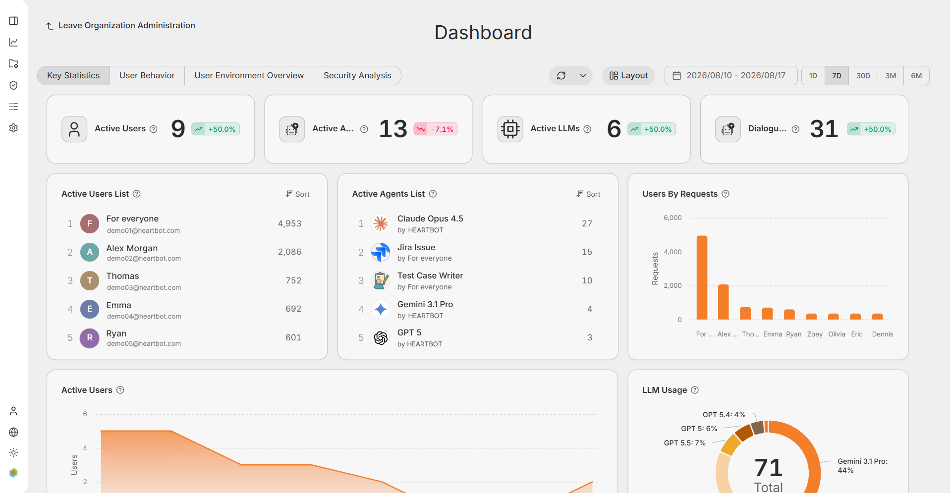Select the Thomas user row name
This screenshot has width=950, height=493.
122,276
